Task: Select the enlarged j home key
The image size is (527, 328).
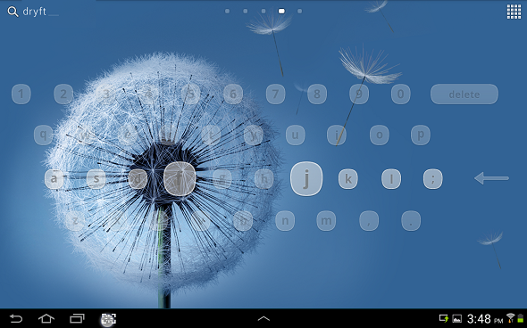Action: point(306,179)
